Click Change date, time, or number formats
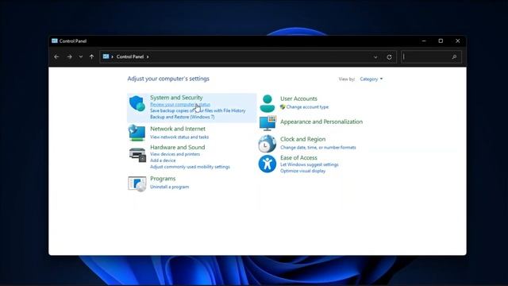This screenshot has height=286, width=508. (318, 148)
